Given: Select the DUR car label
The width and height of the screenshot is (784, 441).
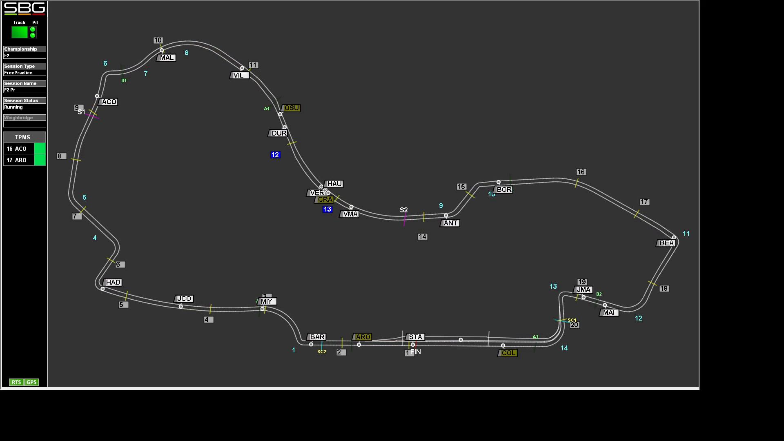Looking at the screenshot, I should pos(278,133).
